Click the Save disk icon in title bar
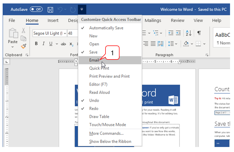 pos(50,10)
